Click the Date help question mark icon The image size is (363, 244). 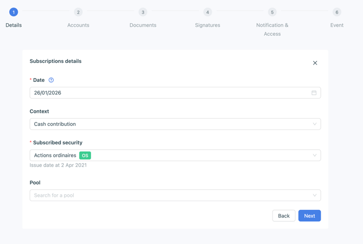tap(51, 80)
